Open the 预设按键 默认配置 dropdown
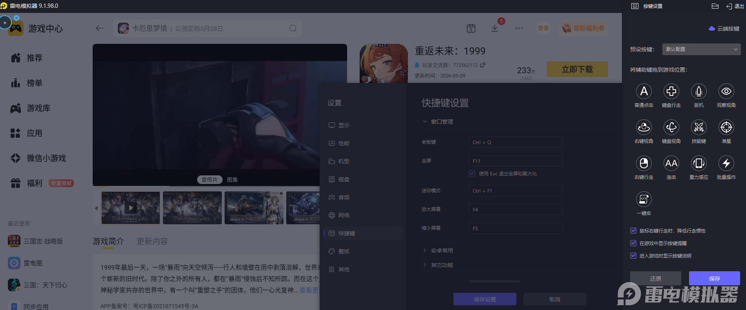This screenshot has height=310, width=746. coord(702,49)
